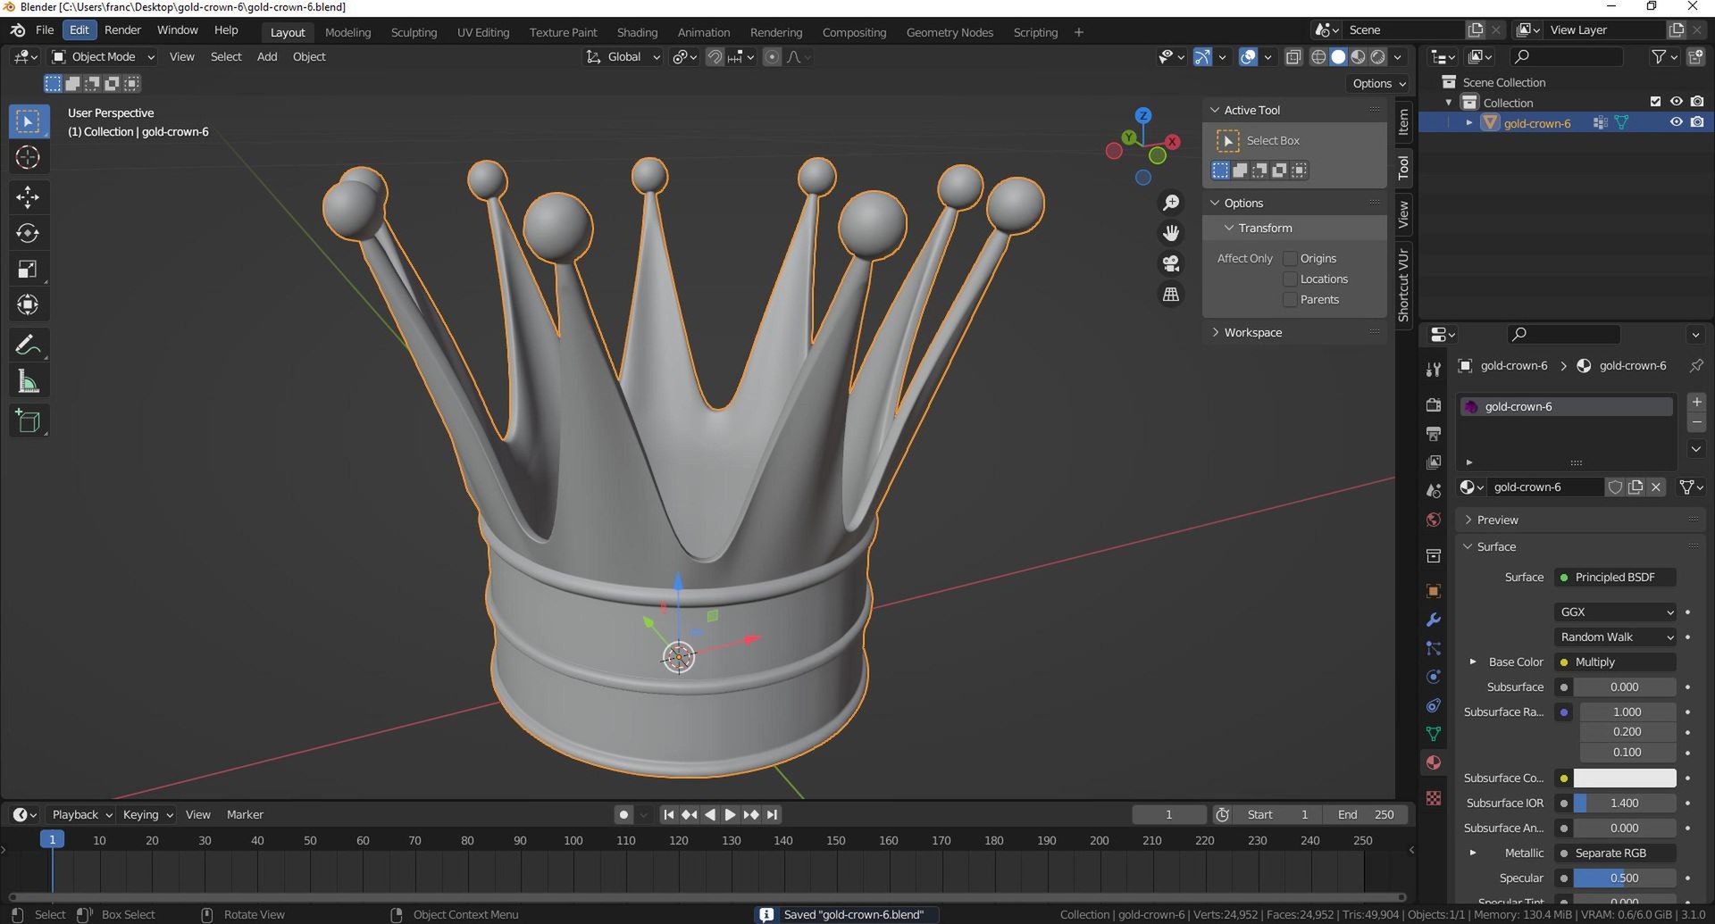Choose the Annotate tool
1715x924 pixels.
click(x=28, y=345)
